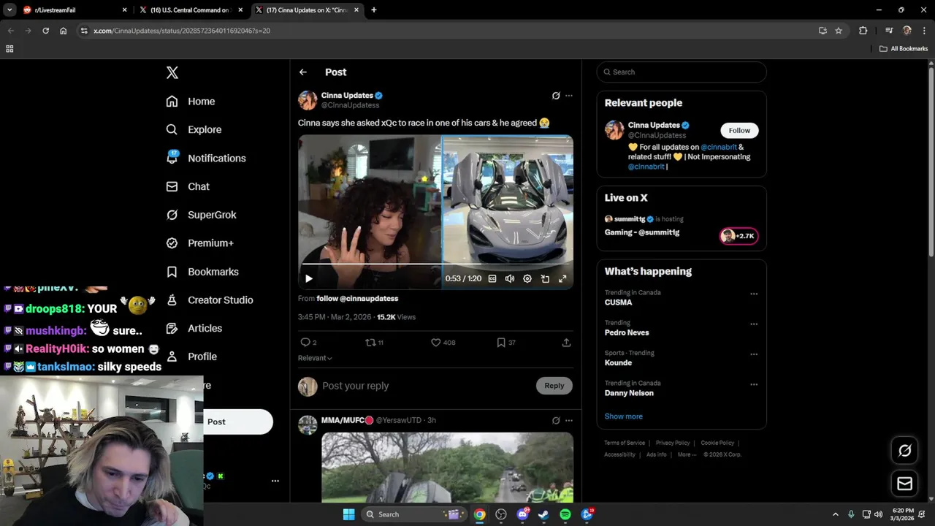Image resolution: width=935 pixels, height=526 pixels.
Task: Open Spotify from the taskbar
Action: pos(565,514)
